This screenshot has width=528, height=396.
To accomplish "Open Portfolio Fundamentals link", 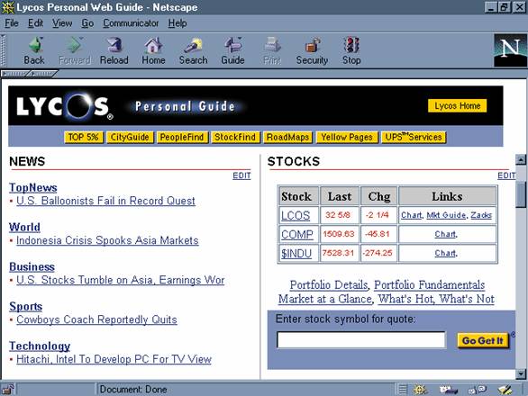I will point(429,285).
